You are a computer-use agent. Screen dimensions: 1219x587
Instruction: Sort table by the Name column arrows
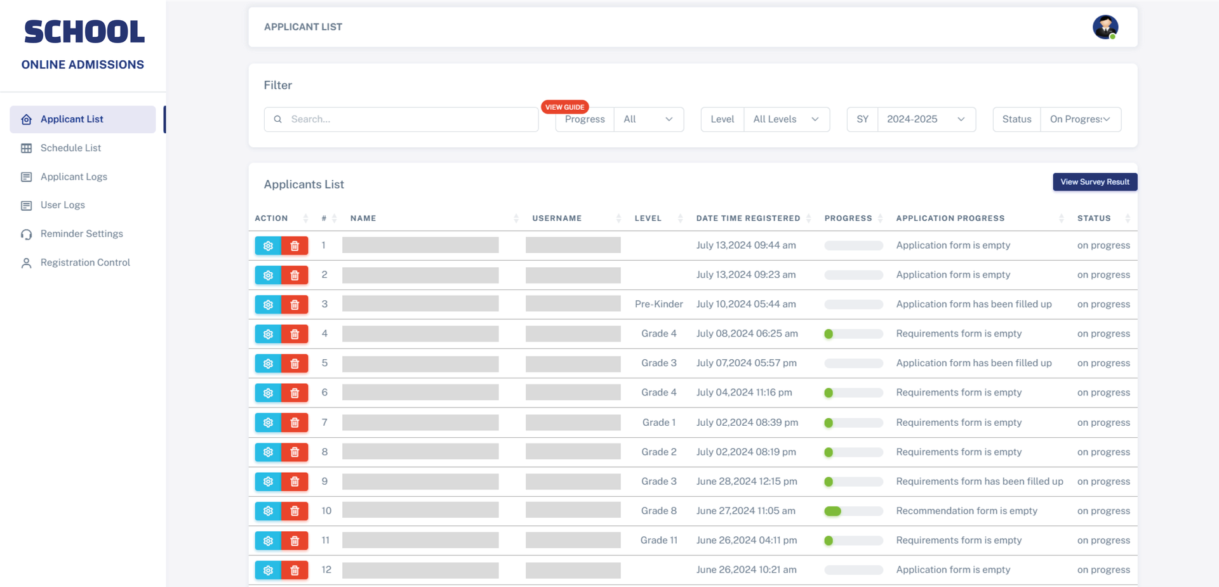516,218
